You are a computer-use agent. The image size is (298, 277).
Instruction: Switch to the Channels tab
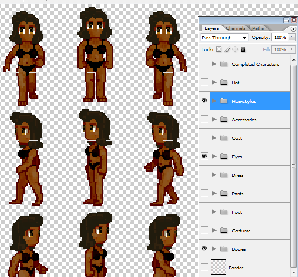235,28
